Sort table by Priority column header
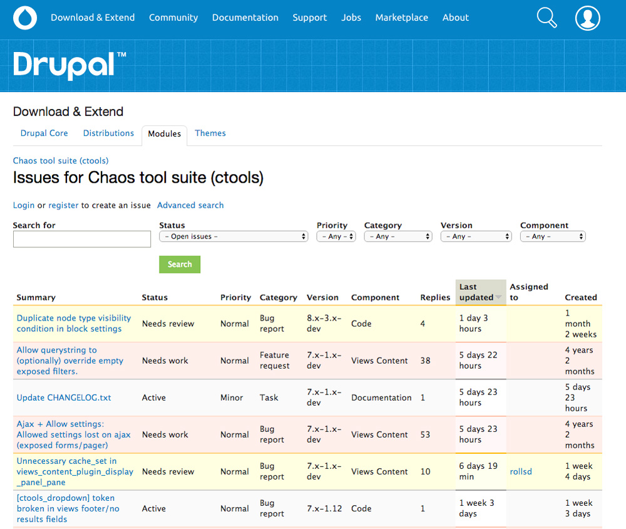Screen dimensions: 626x529 pos(235,297)
